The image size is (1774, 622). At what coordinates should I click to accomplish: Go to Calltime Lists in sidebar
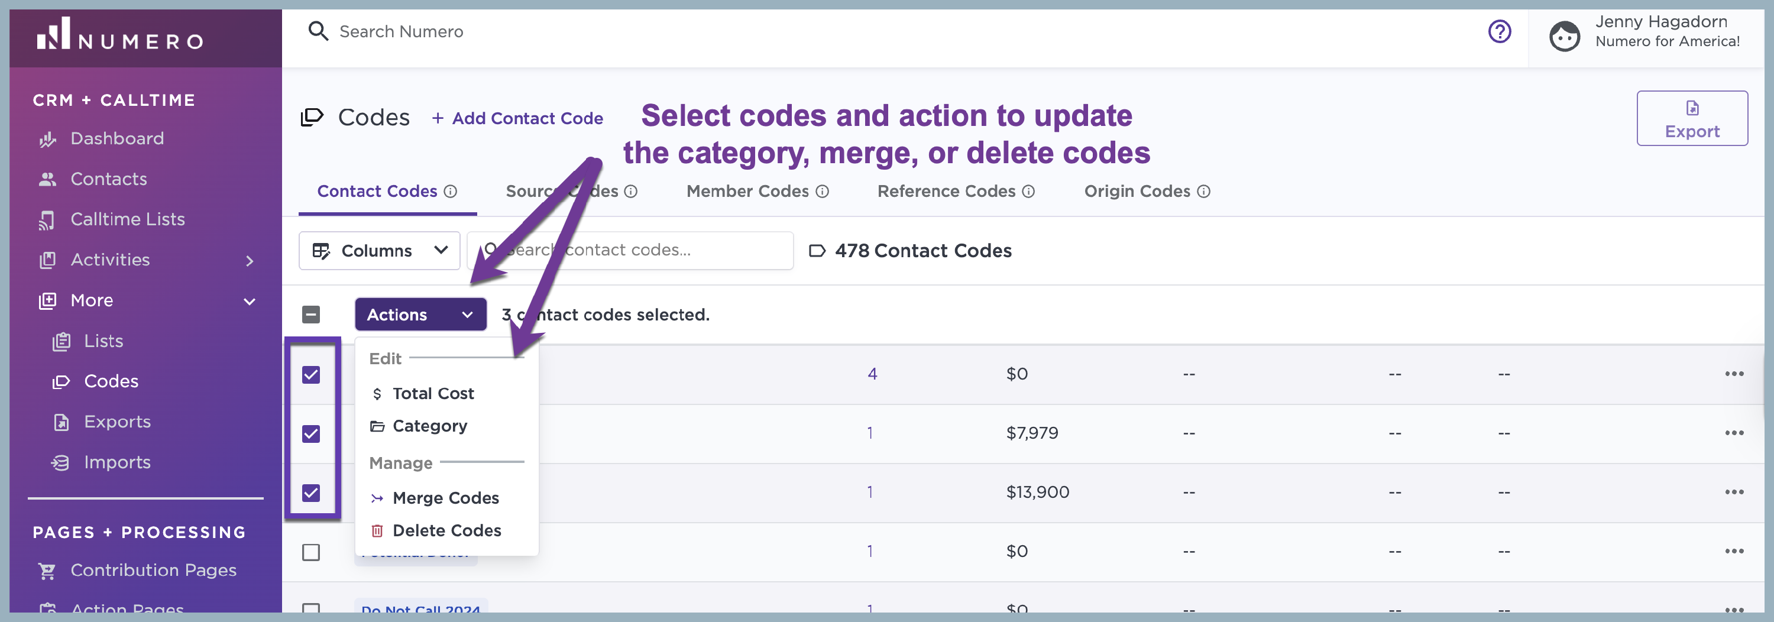tap(127, 219)
